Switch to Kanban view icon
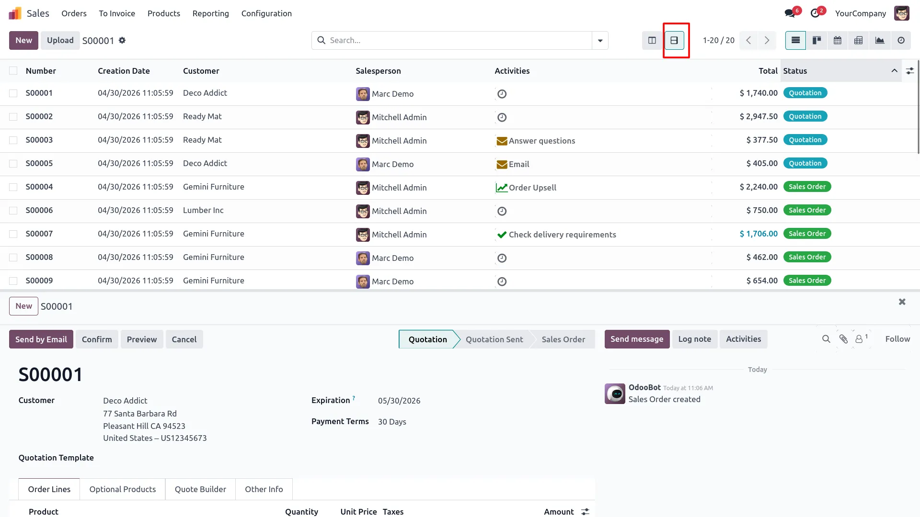This screenshot has height=517, width=920. [x=816, y=41]
